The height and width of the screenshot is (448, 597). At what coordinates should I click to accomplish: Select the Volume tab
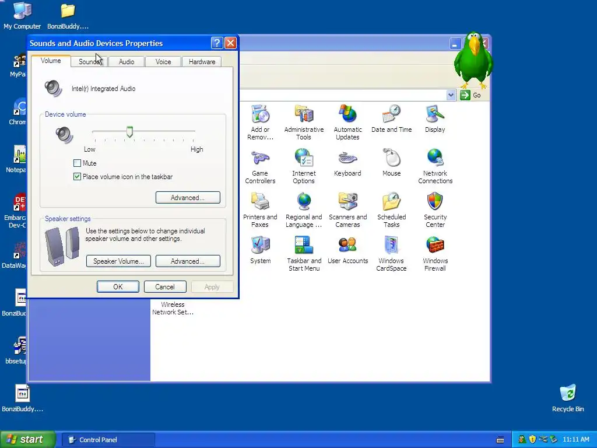(51, 61)
